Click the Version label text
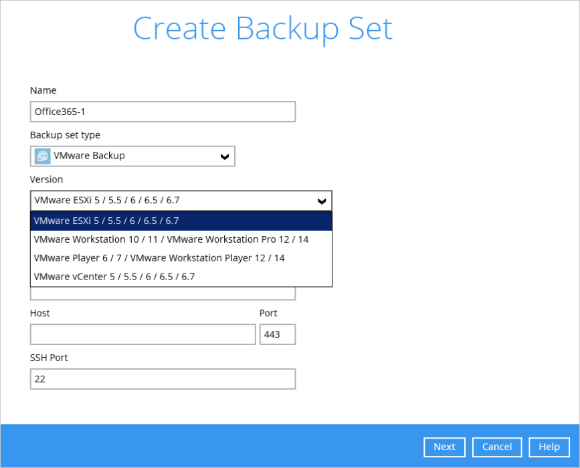The width and height of the screenshot is (580, 468). pyautogui.click(x=45, y=179)
